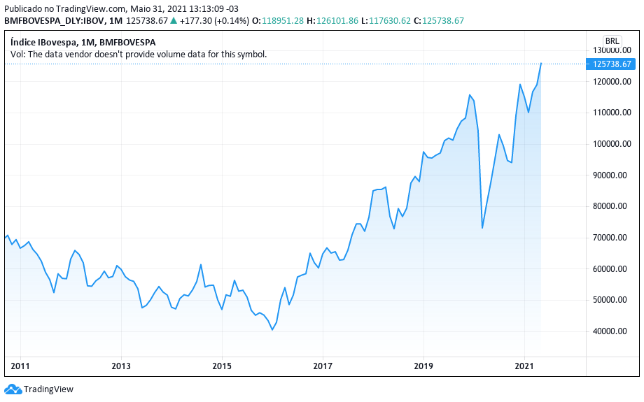Click the 120000.00 price axis label
The image size is (644, 402).
click(612, 82)
